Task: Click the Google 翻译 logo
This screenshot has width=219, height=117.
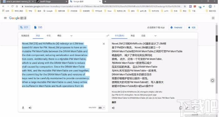Action: pyautogui.click(x=18, y=18)
